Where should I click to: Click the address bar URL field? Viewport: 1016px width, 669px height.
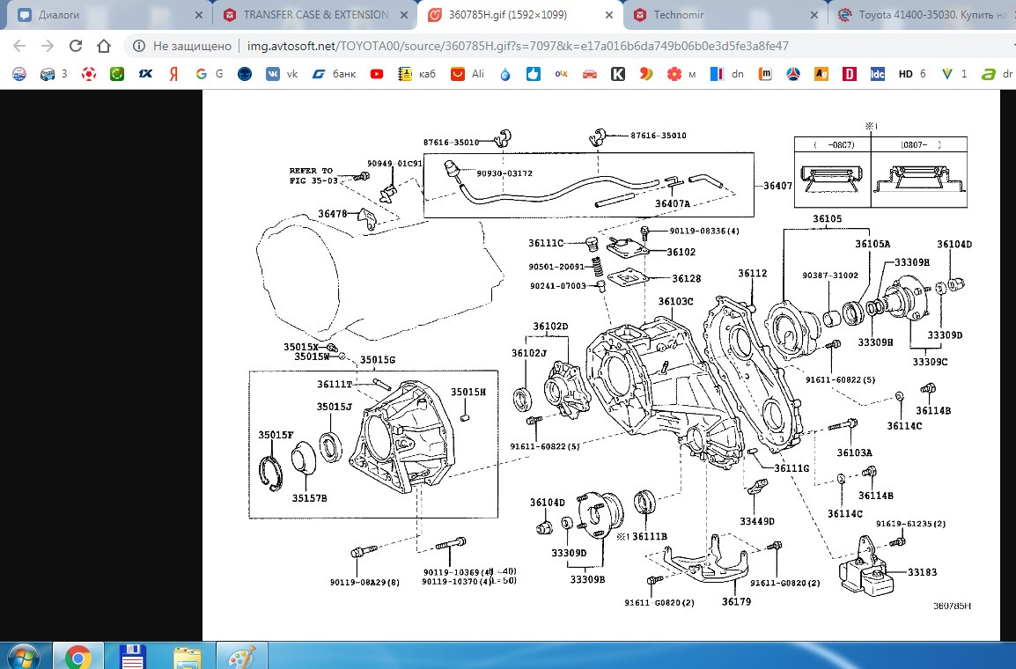[x=528, y=47]
